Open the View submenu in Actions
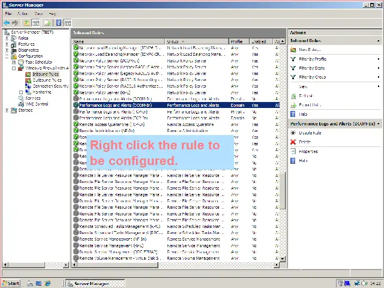The height and width of the screenshot is (288, 384). point(379,86)
